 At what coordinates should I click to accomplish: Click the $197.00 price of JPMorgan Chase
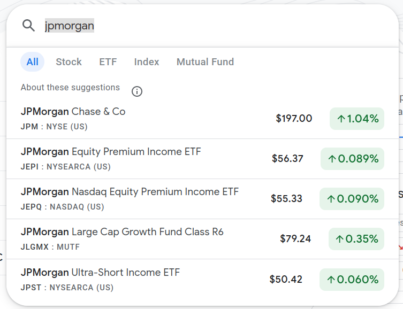(294, 119)
